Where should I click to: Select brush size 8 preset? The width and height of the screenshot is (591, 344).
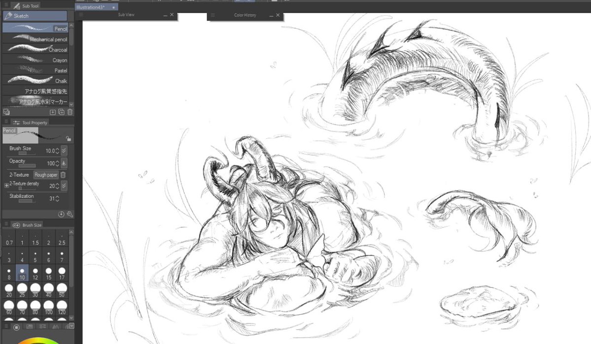coord(9,273)
